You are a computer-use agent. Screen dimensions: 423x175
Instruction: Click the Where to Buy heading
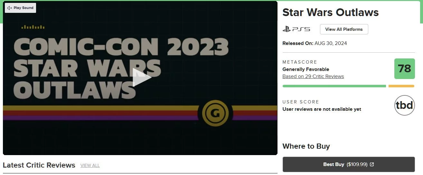point(306,146)
